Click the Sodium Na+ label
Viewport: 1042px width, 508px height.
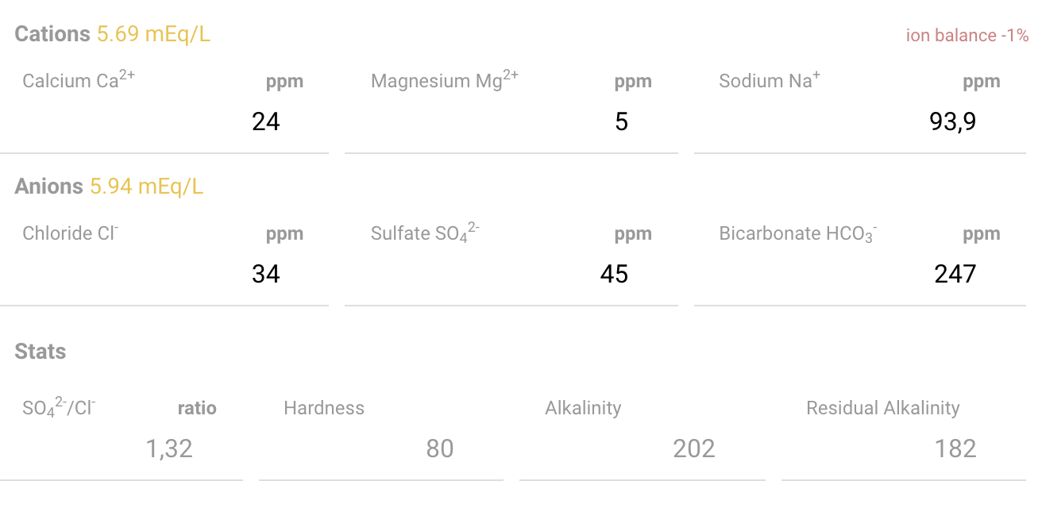tap(770, 79)
